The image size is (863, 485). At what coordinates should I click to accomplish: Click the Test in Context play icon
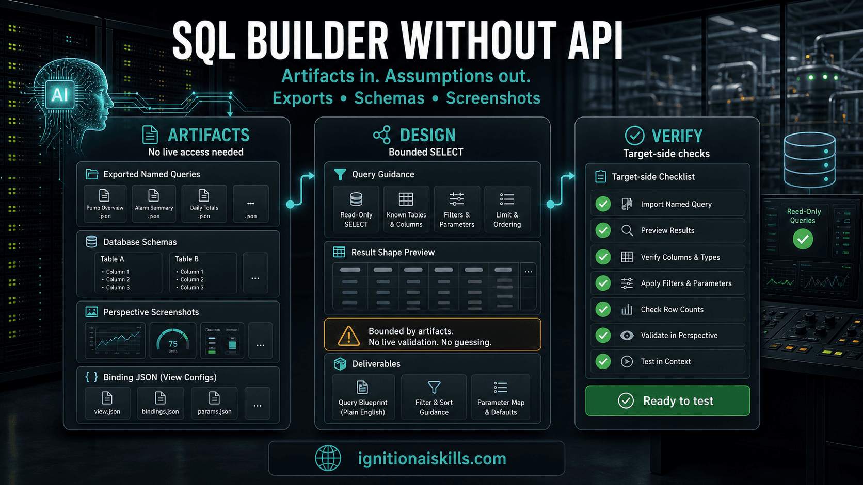[627, 361]
